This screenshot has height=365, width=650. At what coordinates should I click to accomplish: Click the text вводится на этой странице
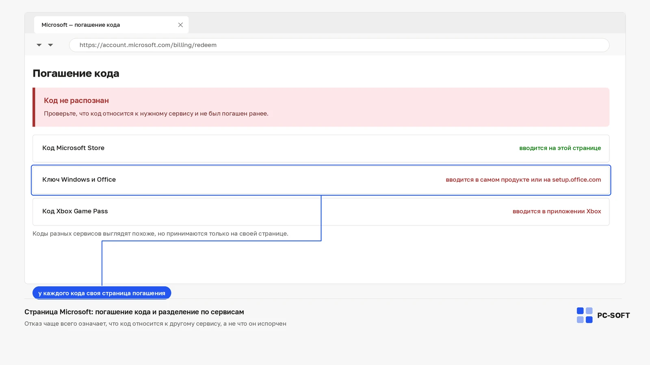[560, 148]
